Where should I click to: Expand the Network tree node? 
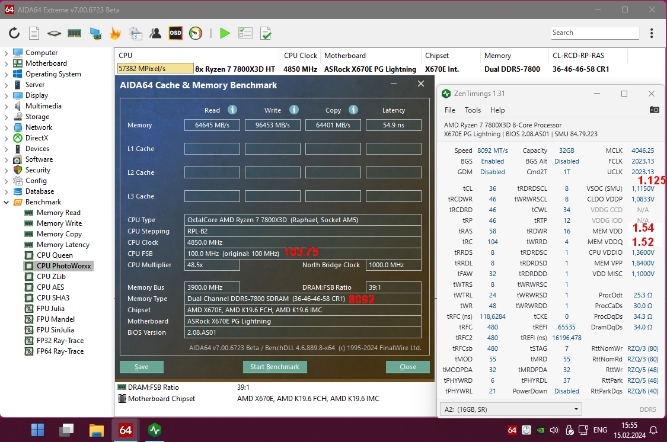pos(6,127)
